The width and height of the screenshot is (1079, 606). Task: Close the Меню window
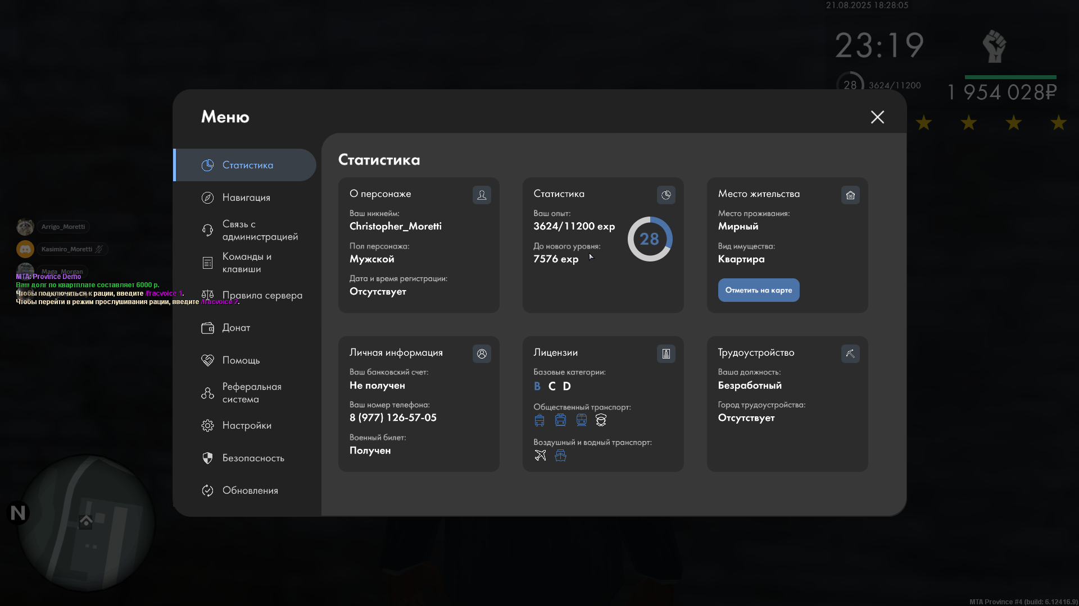point(877,117)
